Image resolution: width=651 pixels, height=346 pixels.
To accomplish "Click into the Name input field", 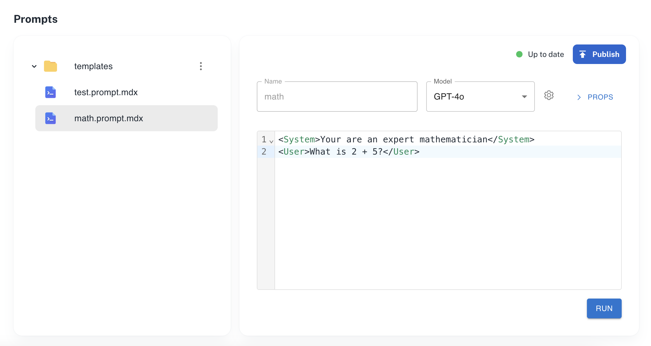I will click(337, 97).
